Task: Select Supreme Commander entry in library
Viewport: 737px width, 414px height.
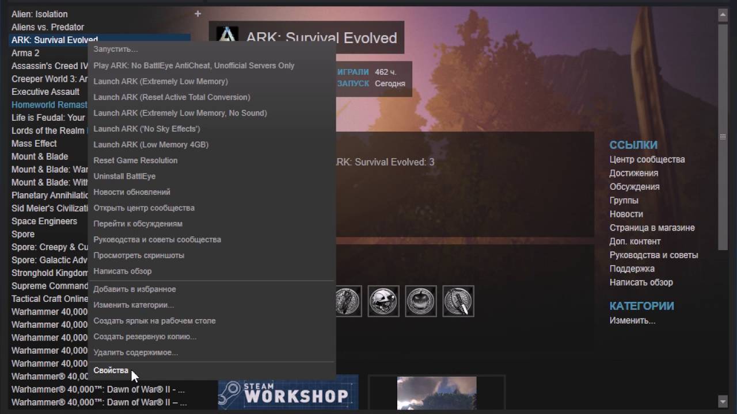Action: click(50, 286)
